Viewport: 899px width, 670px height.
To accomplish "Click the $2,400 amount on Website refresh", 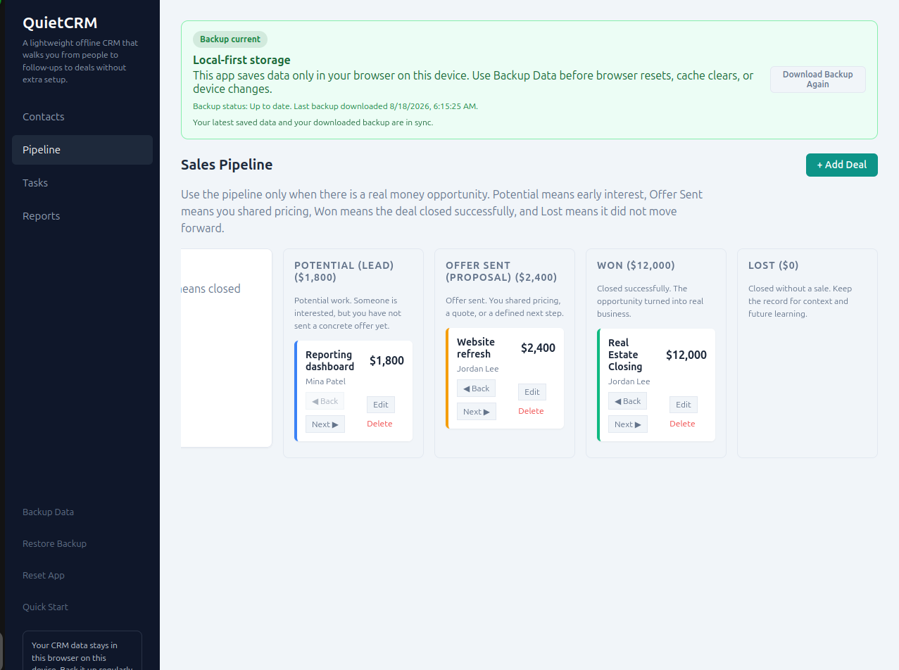I will [x=538, y=348].
